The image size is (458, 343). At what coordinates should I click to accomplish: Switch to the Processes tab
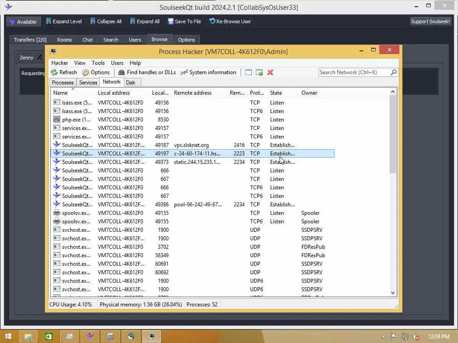pos(63,83)
